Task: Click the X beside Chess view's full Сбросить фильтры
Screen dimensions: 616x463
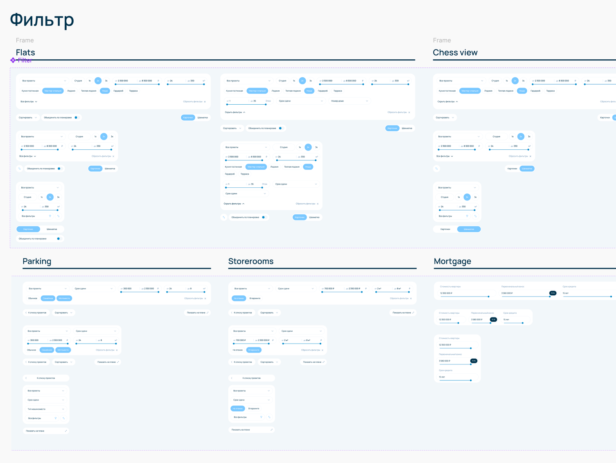Action: tap(530, 156)
